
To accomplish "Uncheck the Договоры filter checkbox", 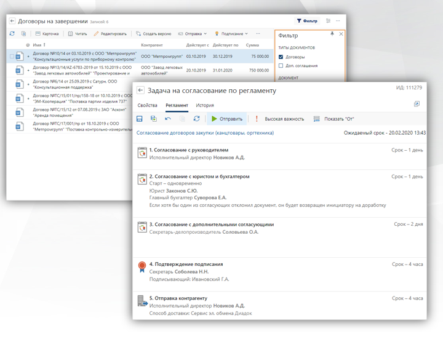I will (281, 57).
